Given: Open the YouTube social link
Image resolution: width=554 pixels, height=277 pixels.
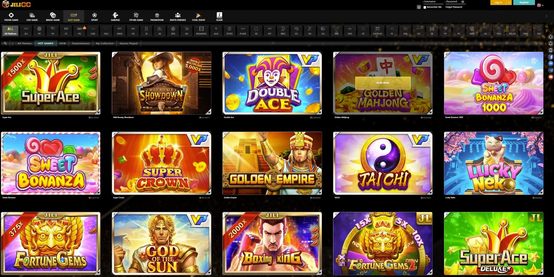Looking at the screenshot, I should 551,77.
